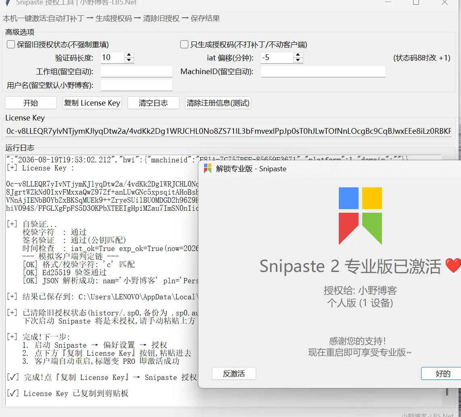Click the 开始 button
The image size is (461, 417).
(x=31, y=103)
